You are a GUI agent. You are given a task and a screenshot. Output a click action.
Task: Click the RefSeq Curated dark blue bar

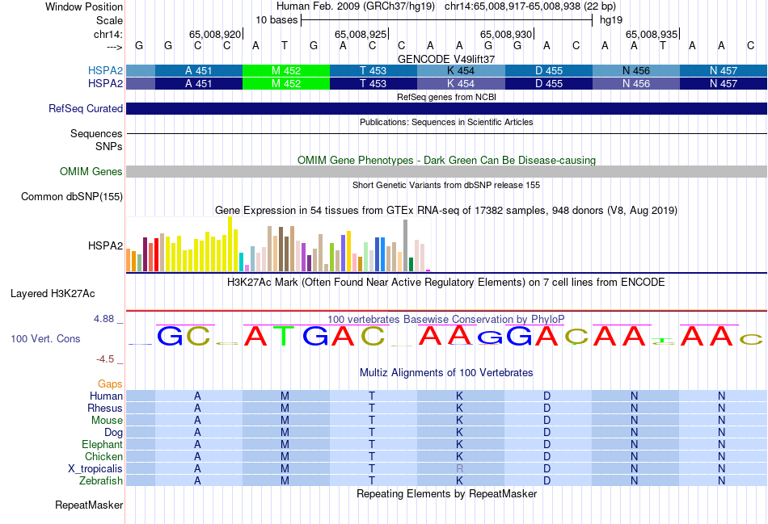[x=446, y=109]
